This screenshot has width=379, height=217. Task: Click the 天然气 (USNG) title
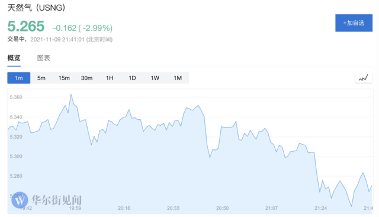[x=36, y=8]
